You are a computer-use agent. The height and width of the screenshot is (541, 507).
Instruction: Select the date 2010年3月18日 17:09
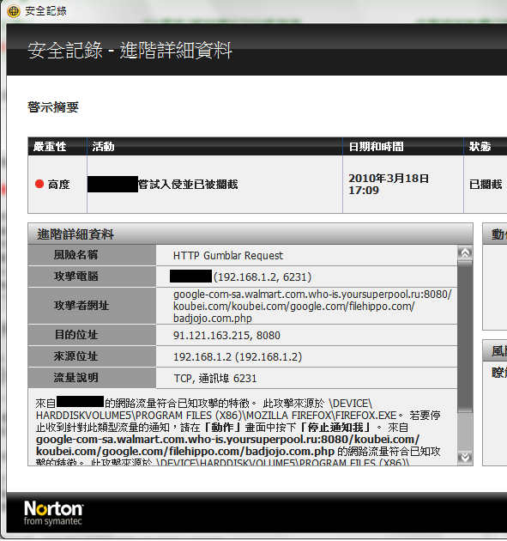tap(388, 185)
